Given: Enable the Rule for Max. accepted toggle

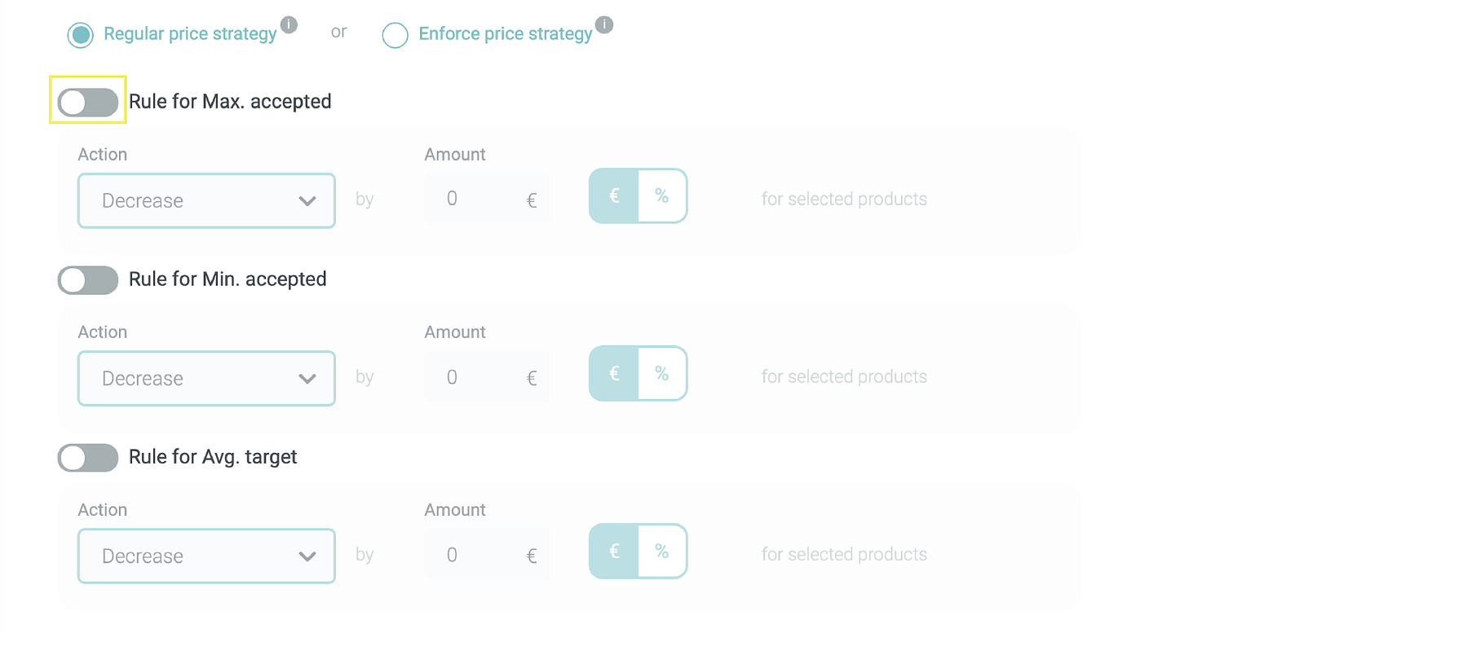Looking at the screenshot, I should [88, 103].
